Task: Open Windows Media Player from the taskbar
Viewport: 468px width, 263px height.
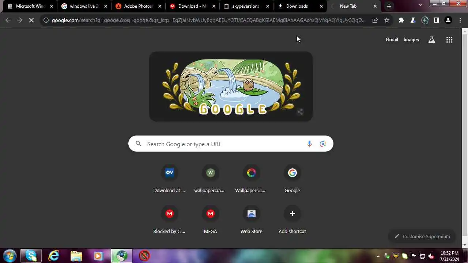Action: (x=98, y=256)
